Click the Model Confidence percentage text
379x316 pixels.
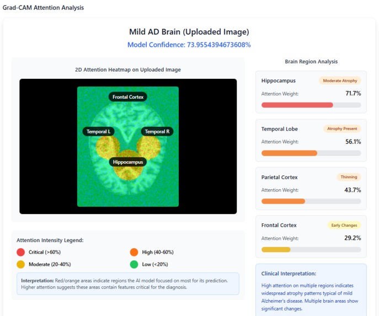[x=189, y=45]
